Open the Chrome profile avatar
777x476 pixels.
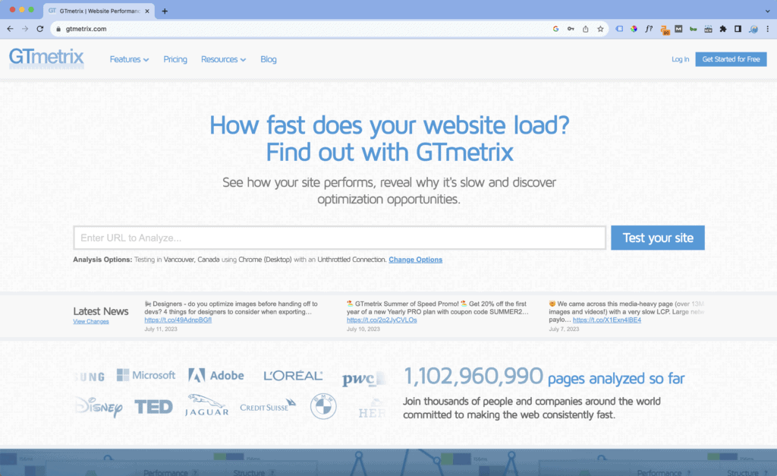[753, 29]
